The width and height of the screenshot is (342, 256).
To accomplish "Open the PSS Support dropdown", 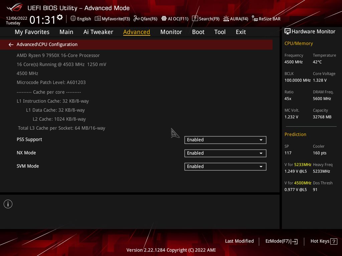I will click(225, 140).
